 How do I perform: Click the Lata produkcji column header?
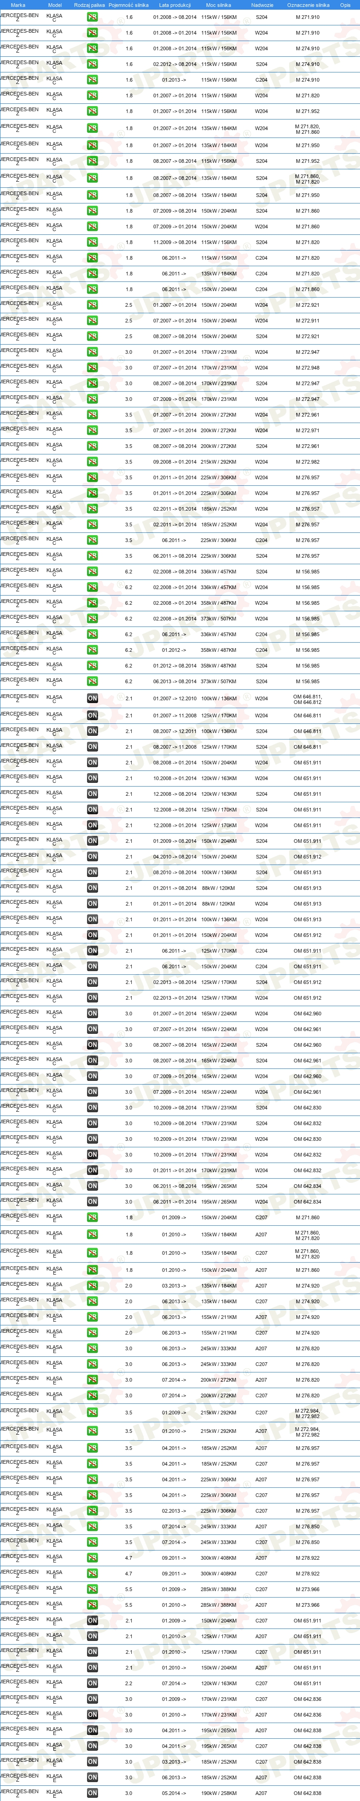tap(174, 5)
